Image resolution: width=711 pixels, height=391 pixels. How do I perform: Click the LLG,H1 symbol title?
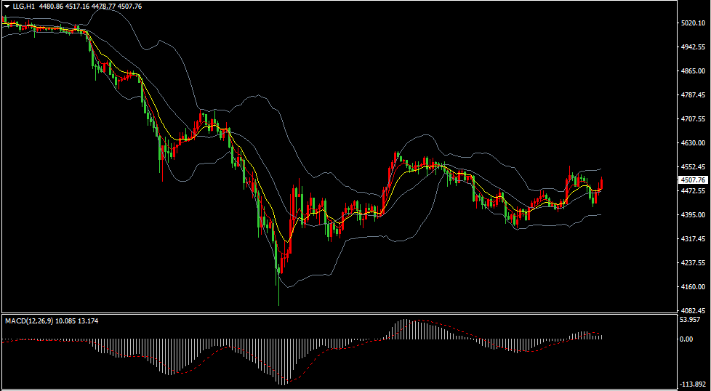point(23,6)
